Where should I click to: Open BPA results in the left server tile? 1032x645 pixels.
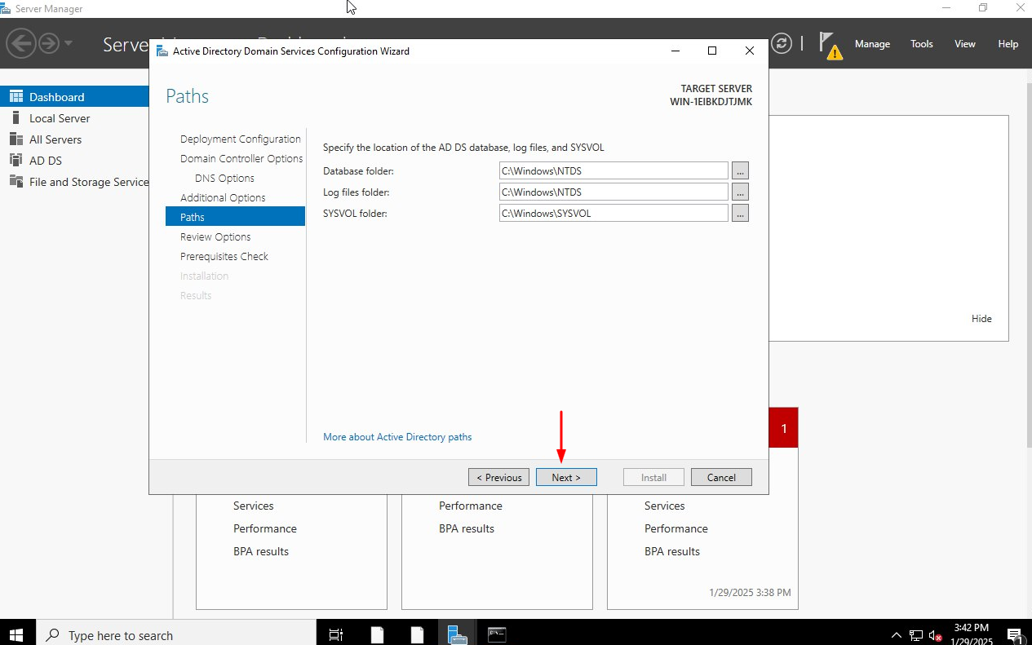[261, 552]
